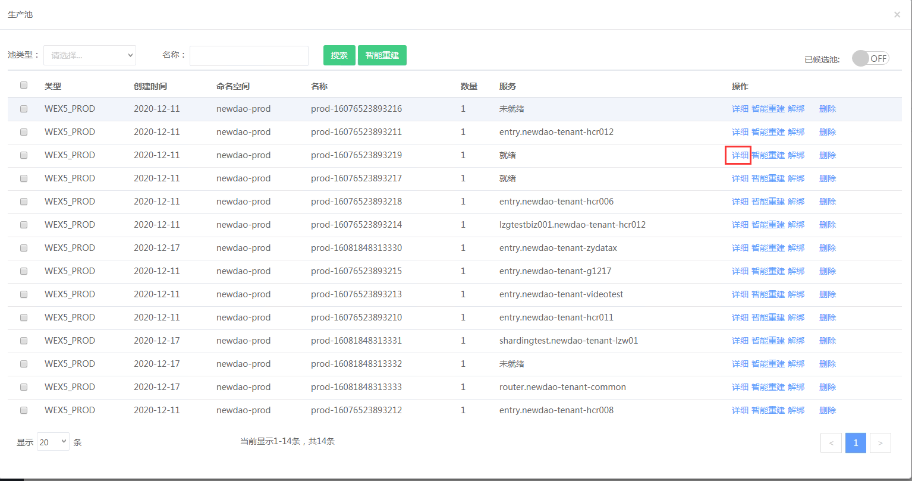Click 解绑 for prod-16076523893219
Screen dimensions: 912x481
pyautogui.click(x=796, y=155)
